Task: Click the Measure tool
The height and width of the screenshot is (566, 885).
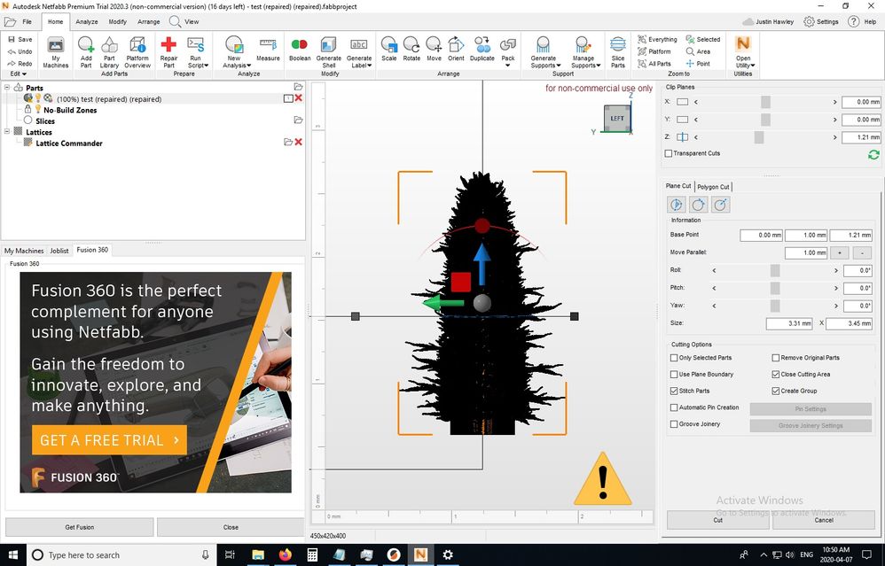Action: coord(268,50)
